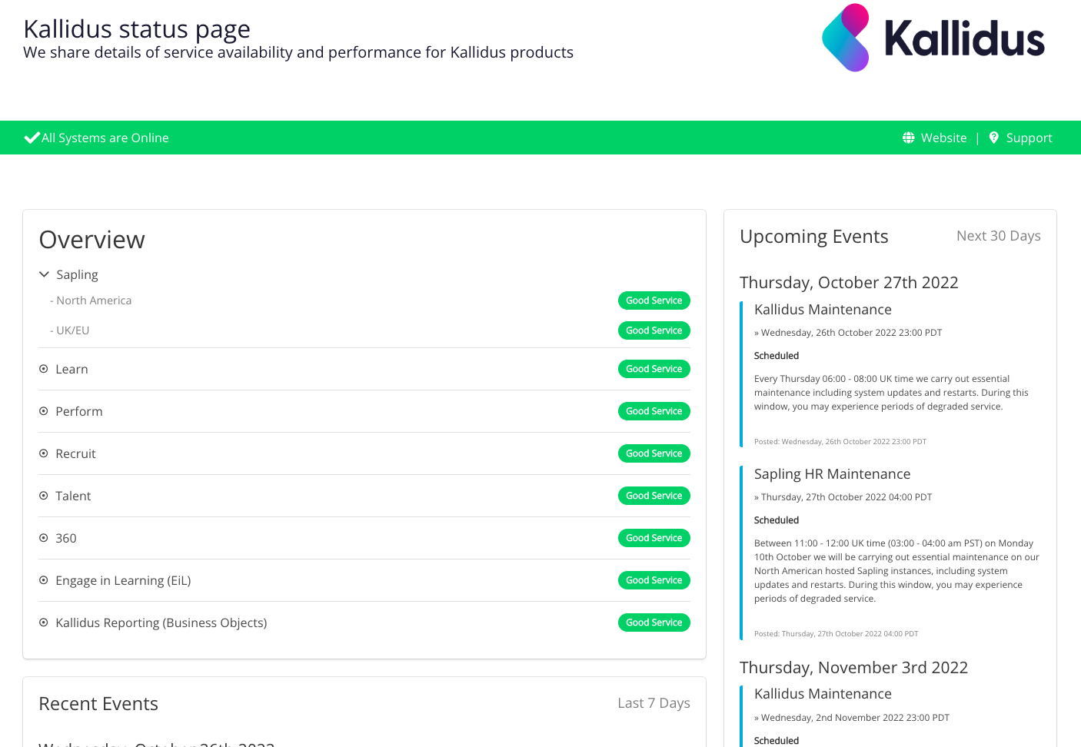Select the UK/EU Sapling region

(x=73, y=330)
